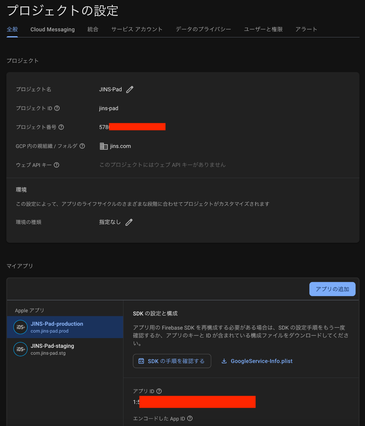Viewport: 365px width, 426px height.
Task: Click the エンコードした App ID label
Action: coord(159,419)
